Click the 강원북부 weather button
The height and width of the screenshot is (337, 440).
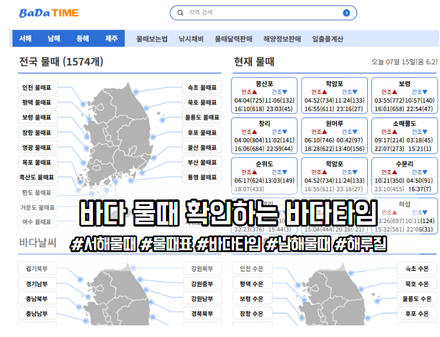click(202, 269)
